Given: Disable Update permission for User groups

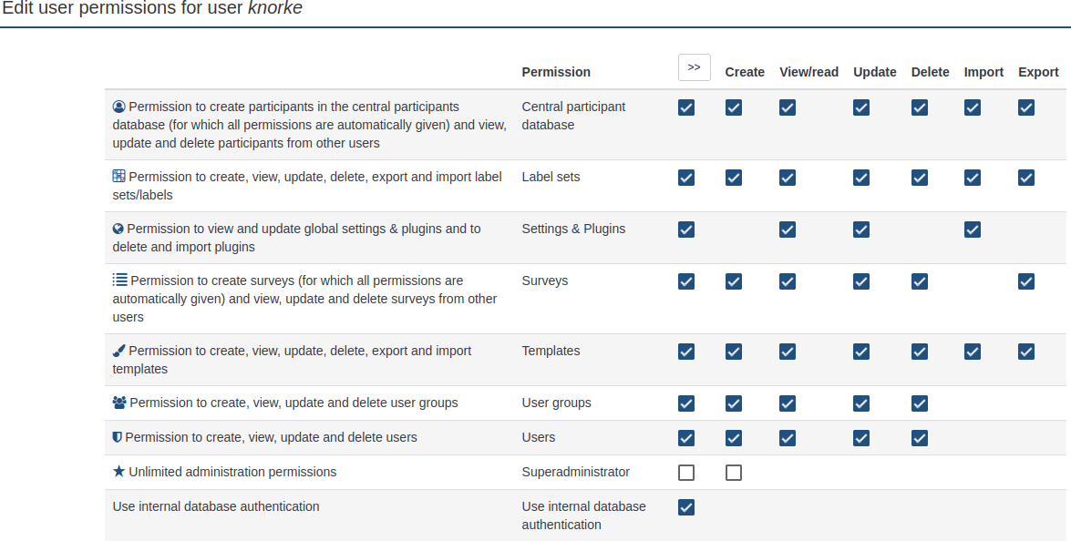Looking at the screenshot, I should [861, 403].
